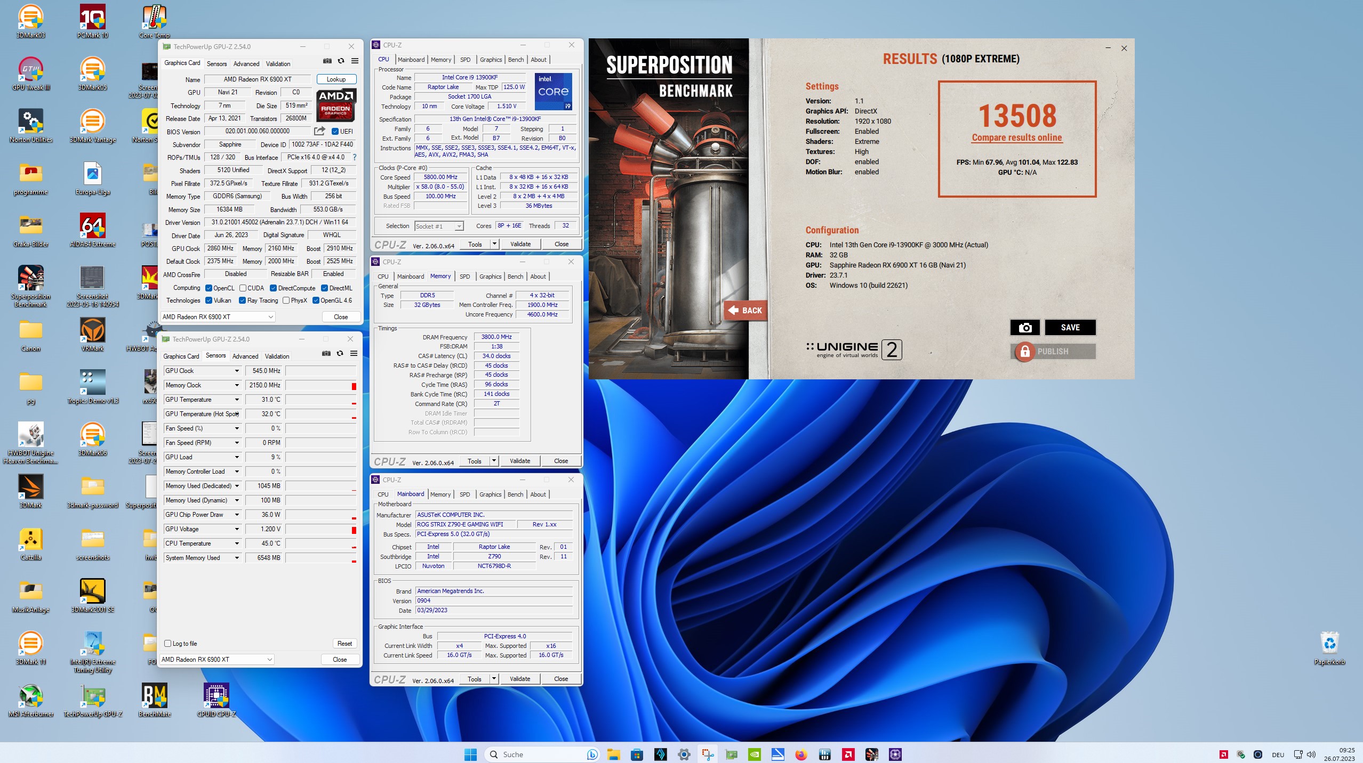Image resolution: width=1363 pixels, height=763 pixels.
Task: Open the AIDA64 Extreme desktop icon
Action: [92, 231]
